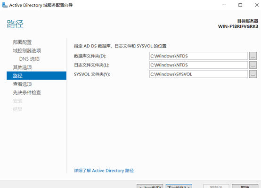Maximize the configuration wizard window
The image size is (261, 188).
(240, 5)
